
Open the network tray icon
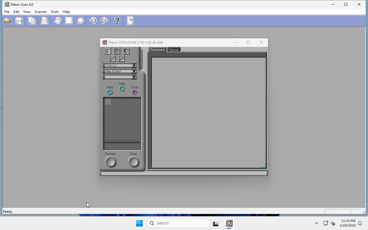(x=325, y=223)
